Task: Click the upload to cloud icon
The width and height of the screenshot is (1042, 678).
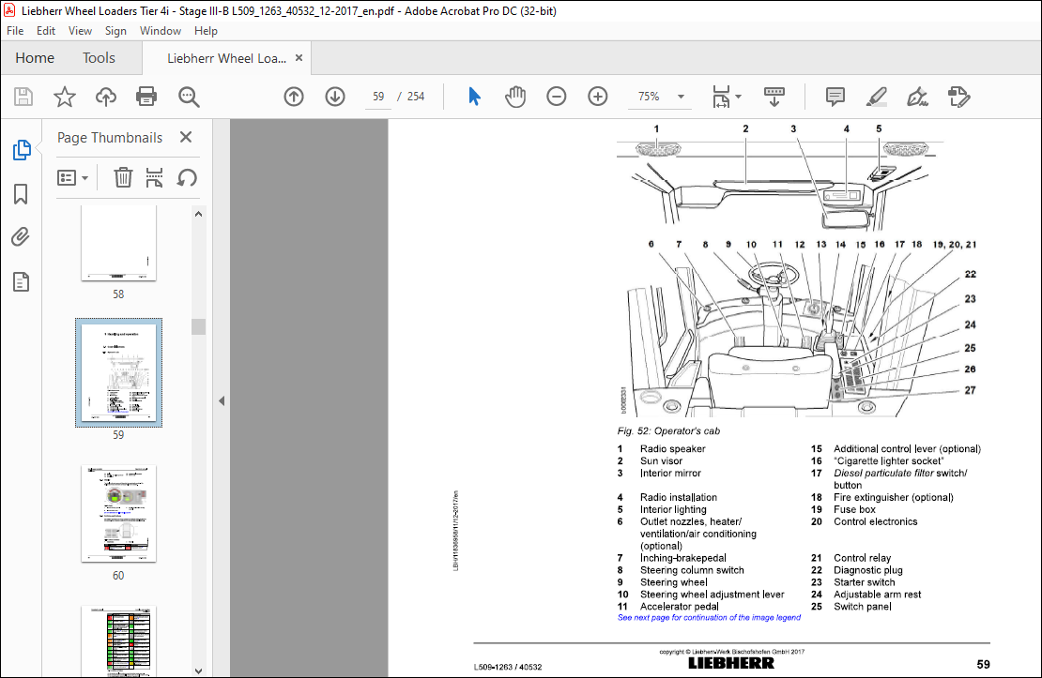Action: coord(106,97)
